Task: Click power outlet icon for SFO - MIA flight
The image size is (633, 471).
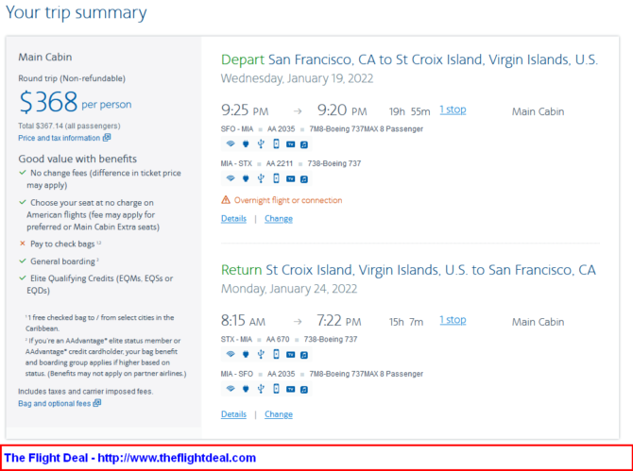Action: pyautogui.click(x=246, y=144)
